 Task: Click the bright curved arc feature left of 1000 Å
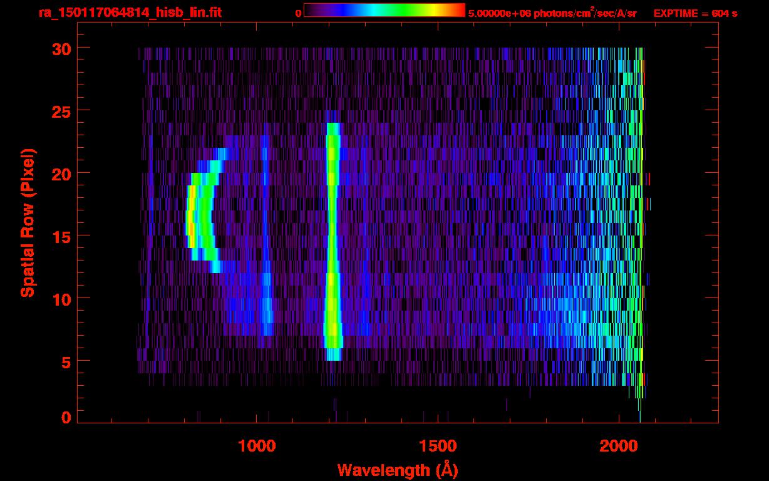pyautogui.click(x=202, y=216)
